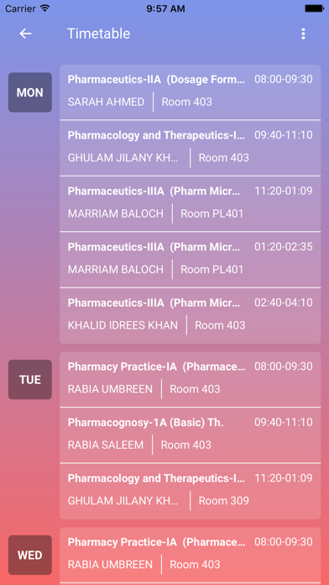Open Khalid Idrees Khan's 02:40-04:10 class

190,316
